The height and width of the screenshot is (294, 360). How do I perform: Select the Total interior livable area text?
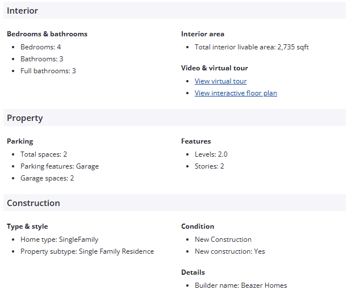click(x=252, y=47)
